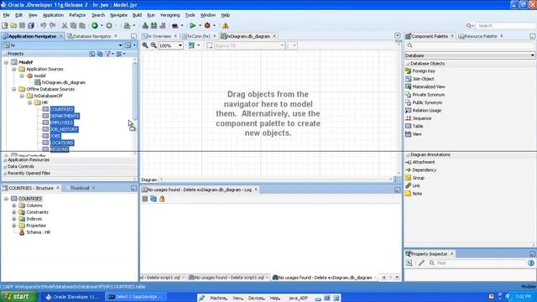This screenshot has width=537, height=302.
Task: Expand the Indexes node in structure
Action: pyautogui.click(x=14, y=219)
